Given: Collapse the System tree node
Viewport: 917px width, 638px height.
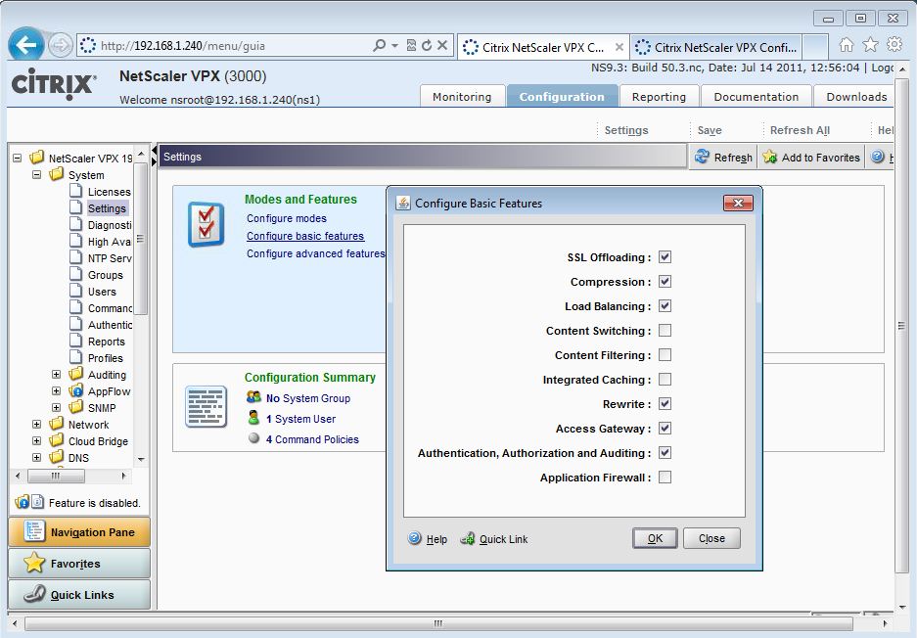Looking at the screenshot, I should pos(37,175).
